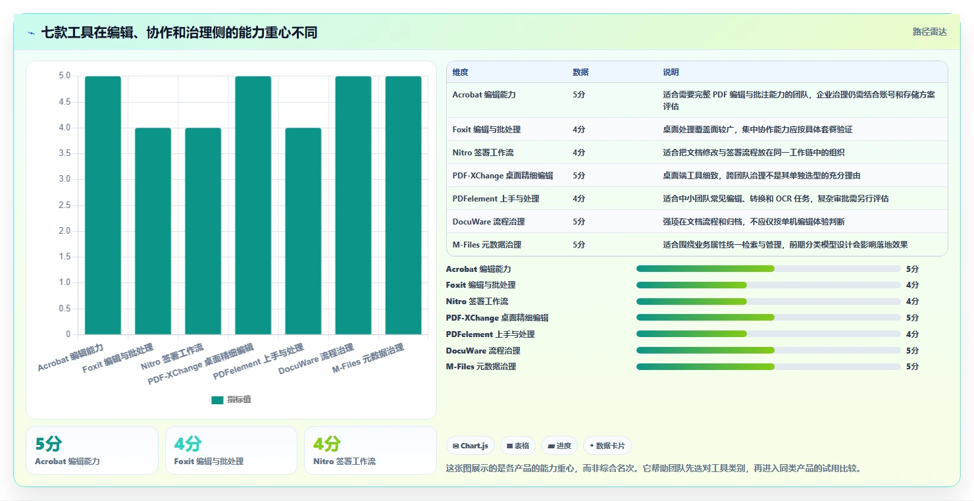Click the 数据 table column header
974x501 pixels.
580,72
